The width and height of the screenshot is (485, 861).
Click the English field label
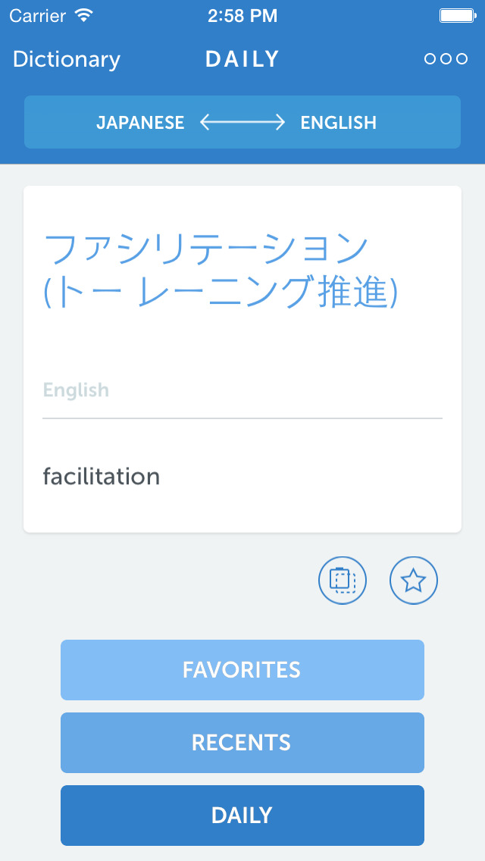pyautogui.click(x=76, y=390)
